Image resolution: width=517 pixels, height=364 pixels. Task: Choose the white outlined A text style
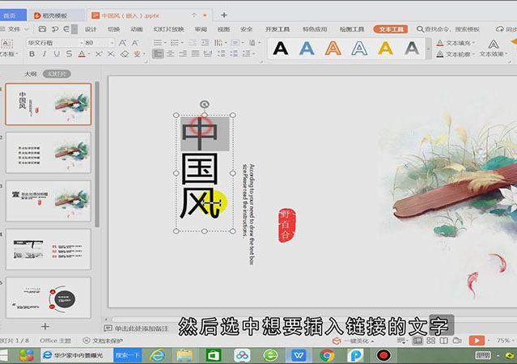[359, 49]
